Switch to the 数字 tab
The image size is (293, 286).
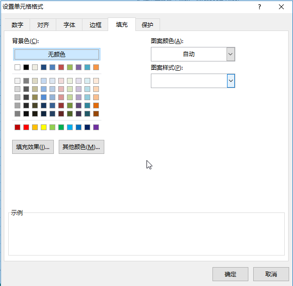[17, 25]
